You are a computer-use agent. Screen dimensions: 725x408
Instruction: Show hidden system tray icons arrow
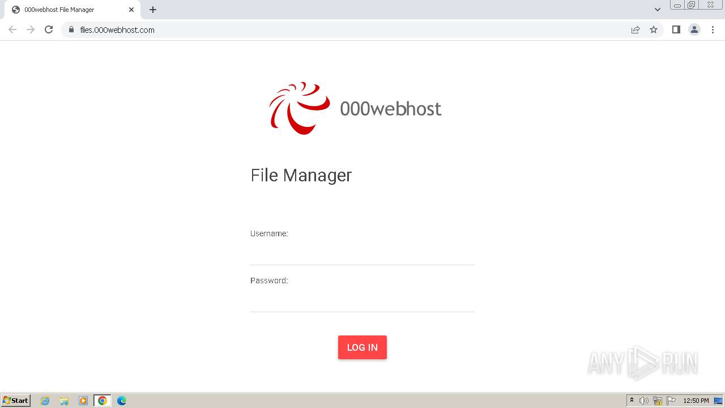click(632, 401)
